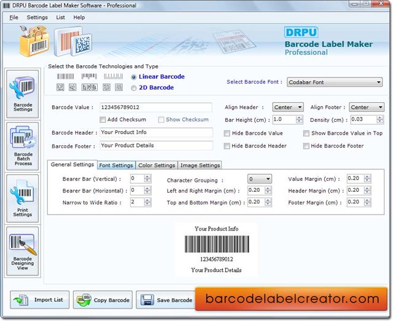The height and width of the screenshot is (321, 393).
Task: Adjust the Density spinner arrows
Action: (380, 119)
